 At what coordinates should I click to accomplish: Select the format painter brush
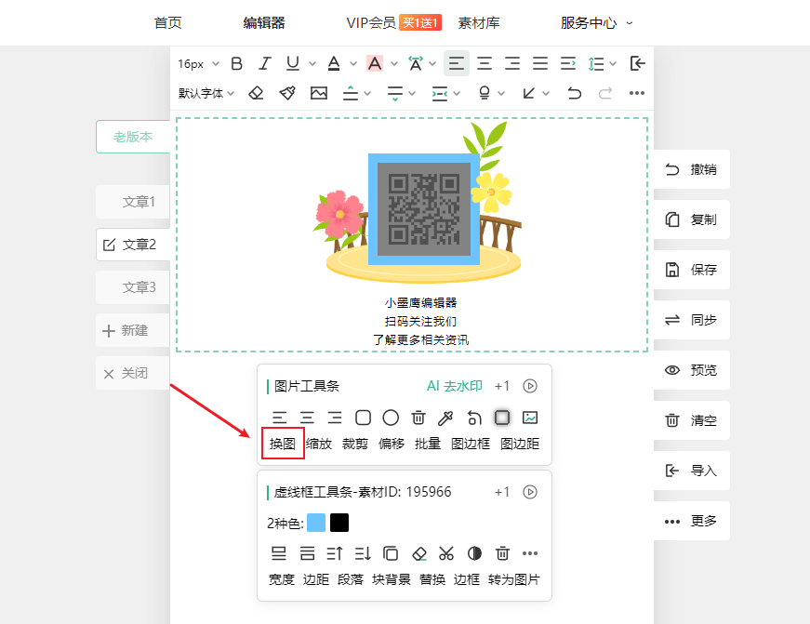tap(287, 93)
